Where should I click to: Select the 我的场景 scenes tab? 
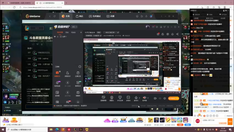point(60,32)
